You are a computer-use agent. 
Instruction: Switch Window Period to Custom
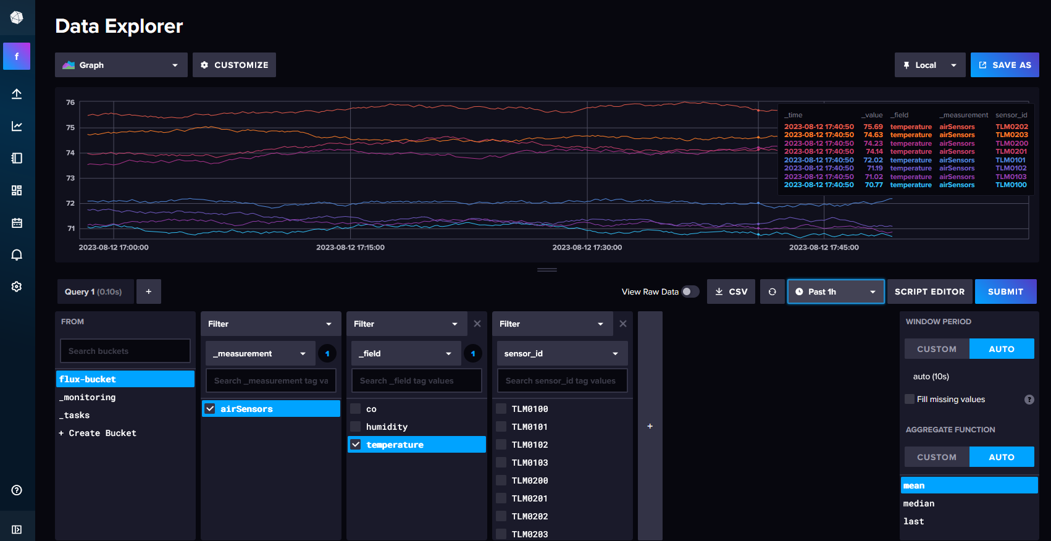pos(937,349)
